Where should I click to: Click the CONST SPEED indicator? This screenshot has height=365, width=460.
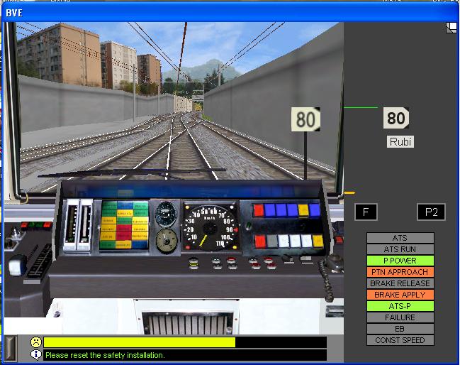click(x=400, y=340)
